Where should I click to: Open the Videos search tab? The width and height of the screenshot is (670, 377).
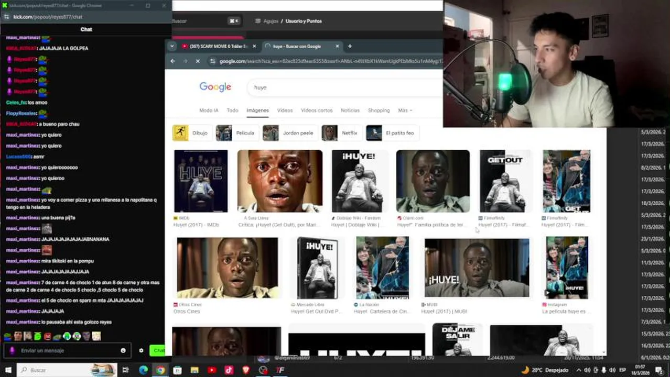(285, 110)
